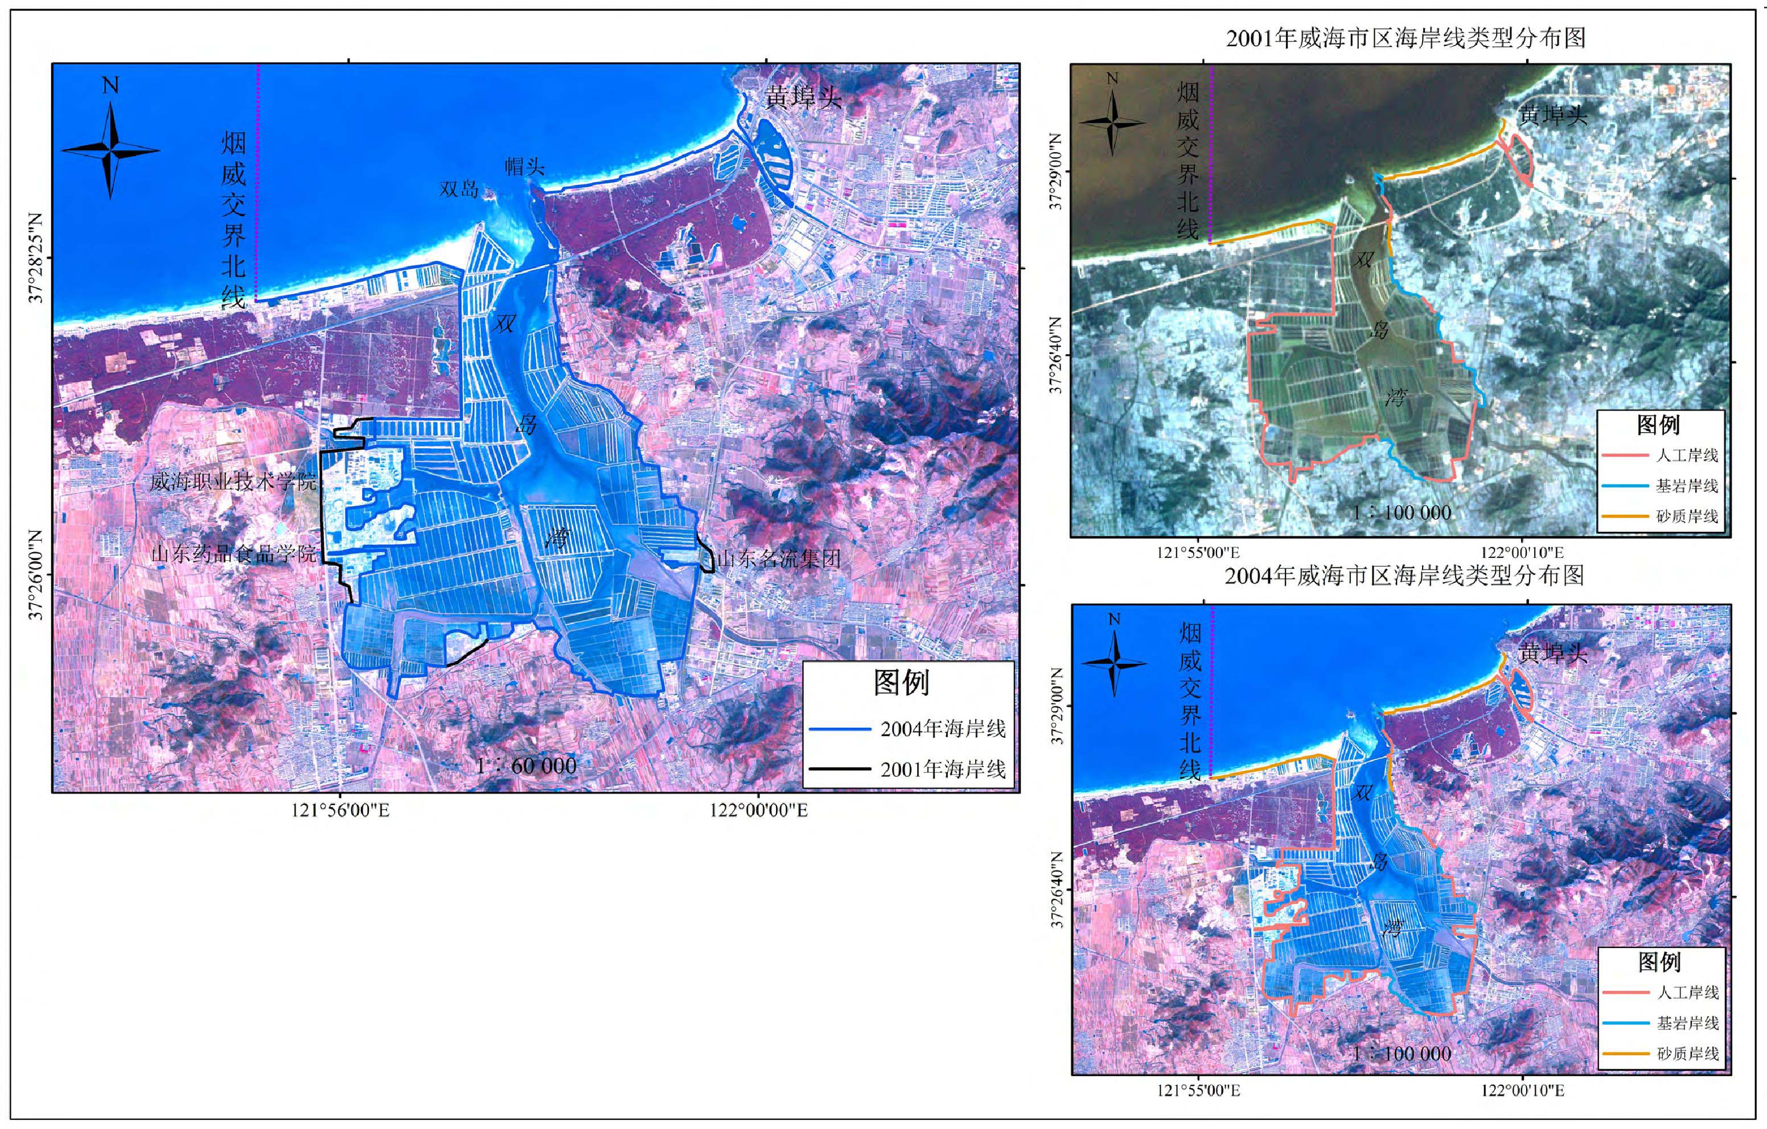Click the 烟威交界北线 label on the main map
Image resolution: width=1767 pixels, height=1129 pixels.
click(x=233, y=220)
